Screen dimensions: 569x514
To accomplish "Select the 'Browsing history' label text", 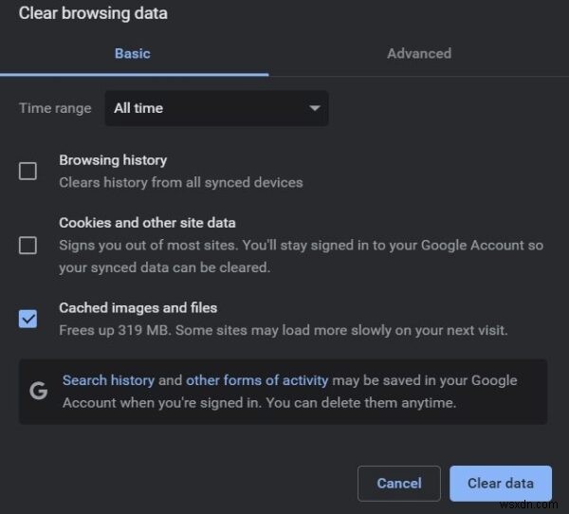I will [x=113, y=160].
